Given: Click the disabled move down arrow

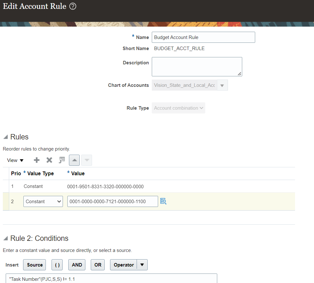Looking at the screenshot, I should 87,160.
